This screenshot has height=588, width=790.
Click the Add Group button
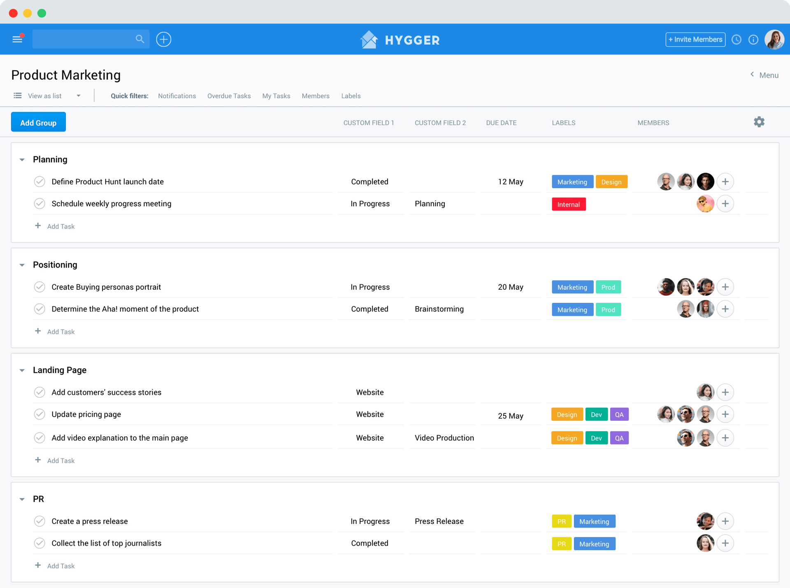[x=38, y=122]
